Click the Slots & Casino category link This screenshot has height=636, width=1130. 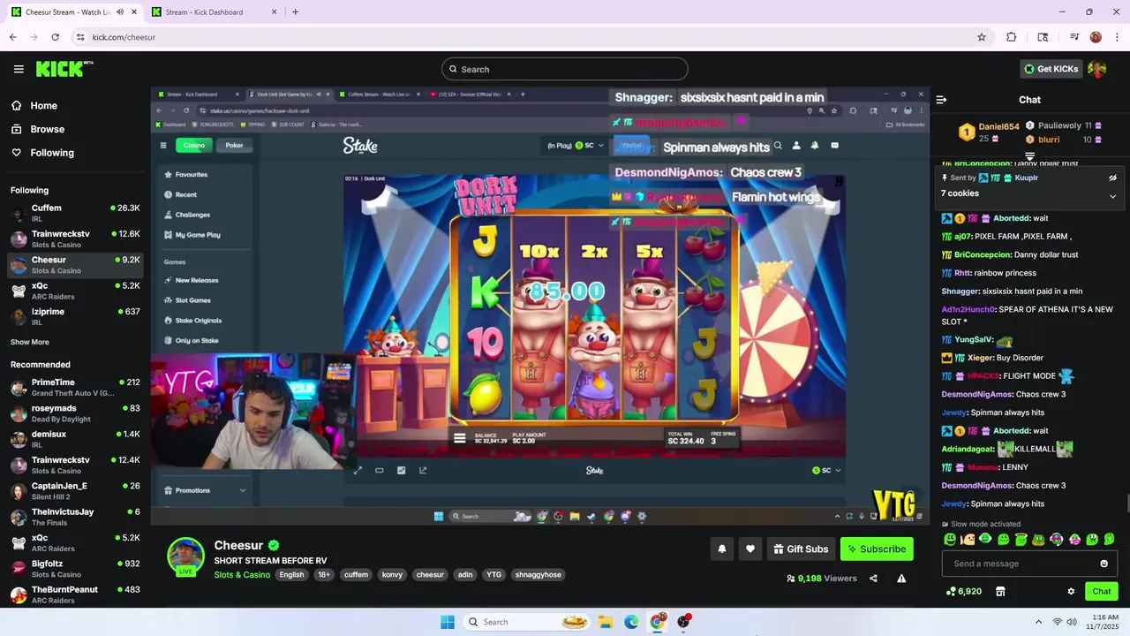242,575
